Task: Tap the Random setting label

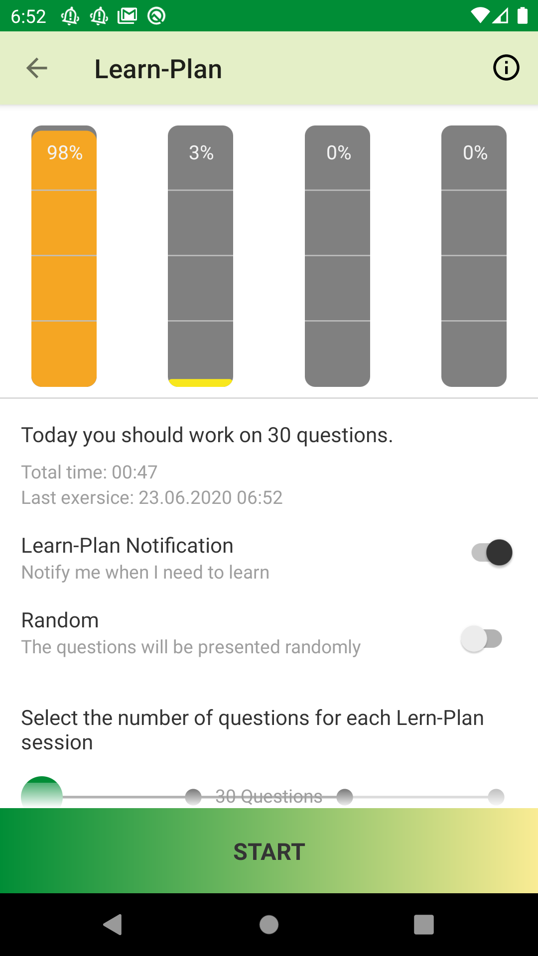Action: pyautogui.click(x=60, y=620)
